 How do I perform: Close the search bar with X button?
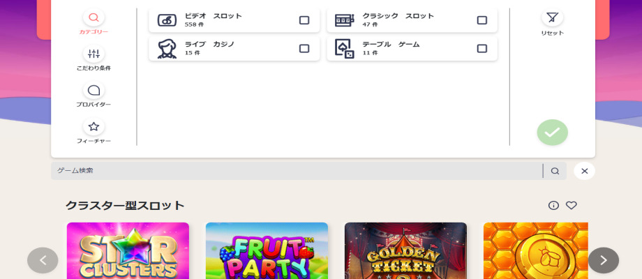click(x=585, y=171)
